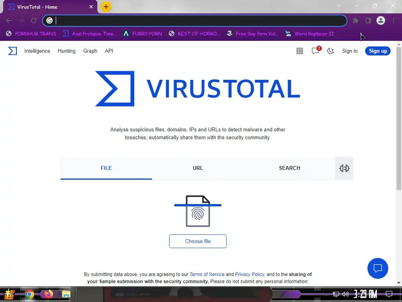The width and height of the screenshot is (402, 302).
Task: Open Chrome from the taskbar
Action: pos(29,294)
